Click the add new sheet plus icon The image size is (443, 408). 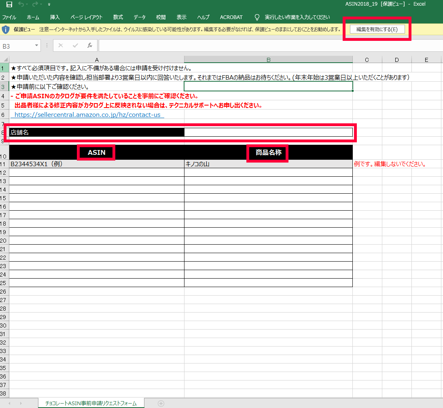coord(161,403)
